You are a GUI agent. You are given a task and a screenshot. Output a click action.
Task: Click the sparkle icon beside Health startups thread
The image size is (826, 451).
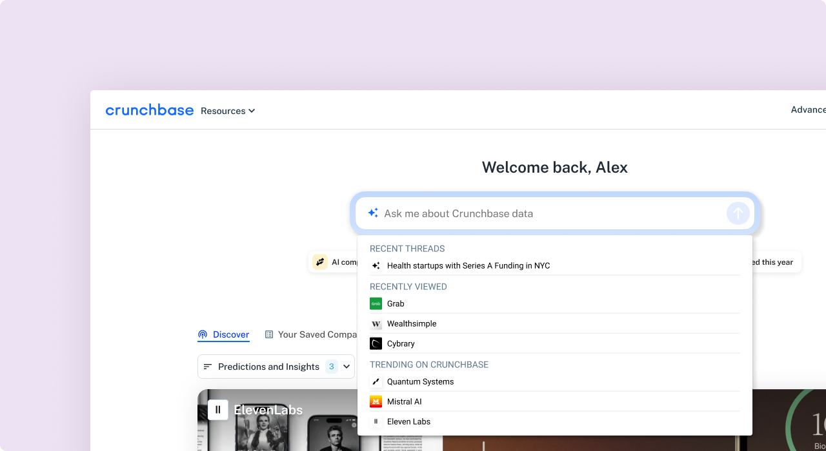[x=376, y=265]
